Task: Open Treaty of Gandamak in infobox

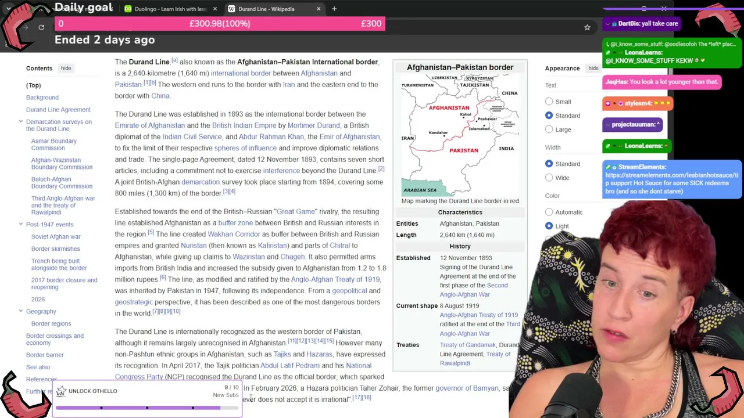Action: click(x=468, y=345)
